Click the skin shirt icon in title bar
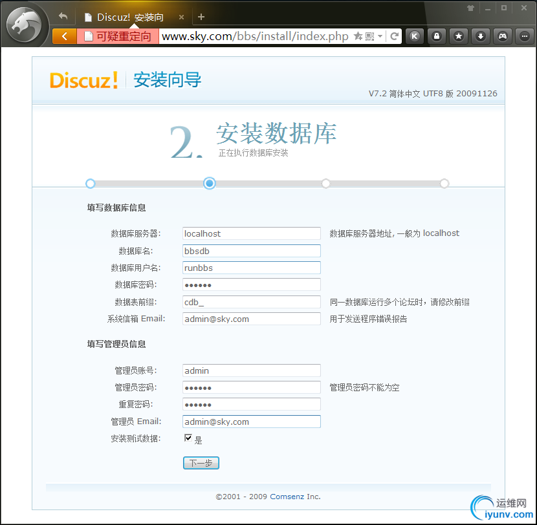The image size is (537, 525). [x=470, y=8]
